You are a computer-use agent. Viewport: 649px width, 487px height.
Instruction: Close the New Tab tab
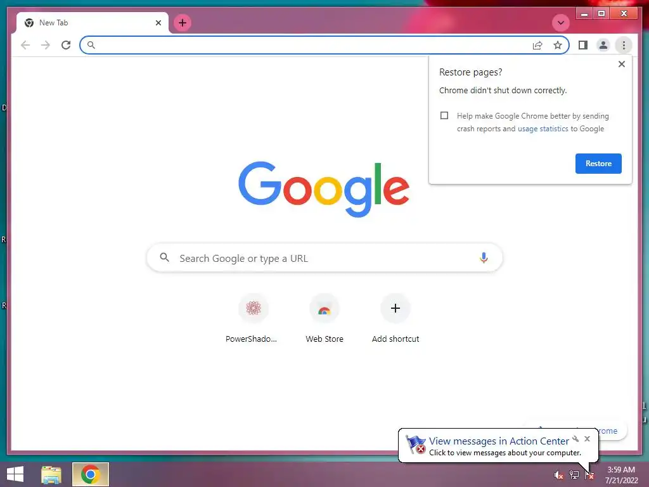[x=158, y=23]
